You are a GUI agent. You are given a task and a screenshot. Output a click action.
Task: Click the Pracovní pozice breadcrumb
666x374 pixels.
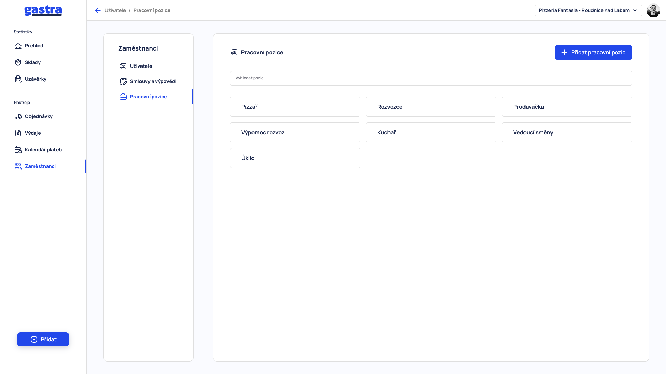[x=152, y=10]
